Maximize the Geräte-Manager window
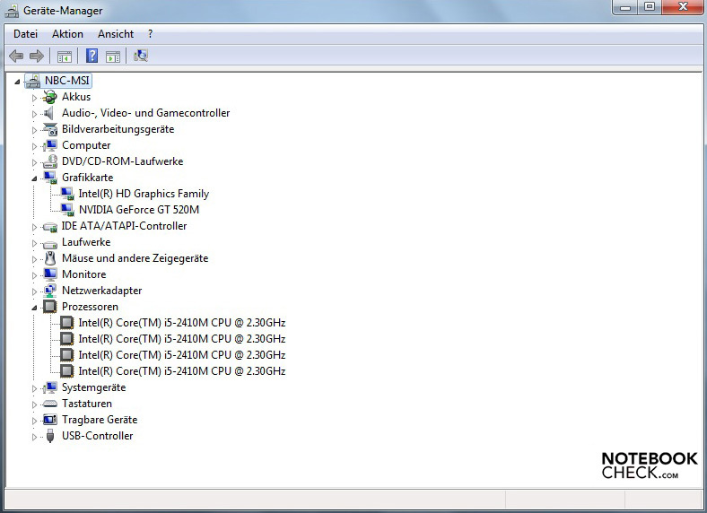707x513 pixels. point(649,7)
